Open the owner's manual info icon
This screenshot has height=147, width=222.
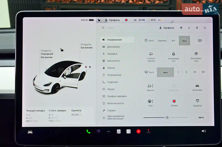click(x=118, y=131)
